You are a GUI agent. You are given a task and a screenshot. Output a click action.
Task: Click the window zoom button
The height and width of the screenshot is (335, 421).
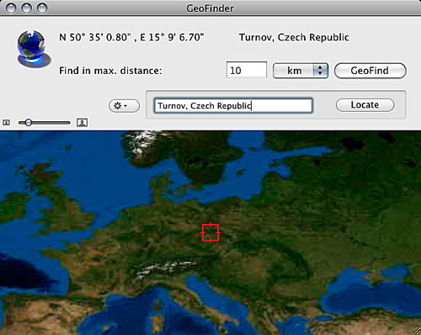click(42, 8)
